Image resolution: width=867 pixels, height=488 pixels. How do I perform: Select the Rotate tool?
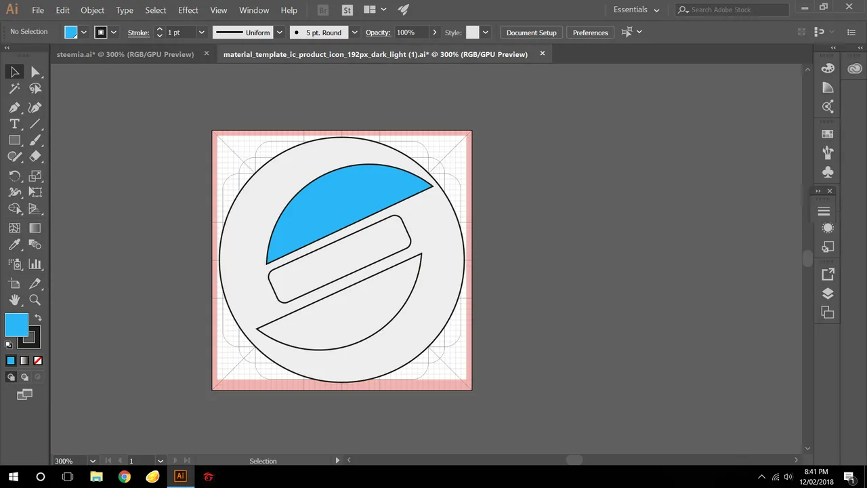tap(14, 176)
